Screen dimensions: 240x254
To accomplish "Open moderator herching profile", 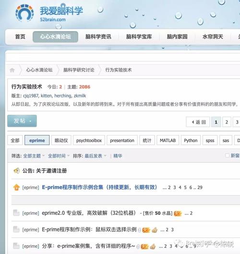I will tap(63, 96).
